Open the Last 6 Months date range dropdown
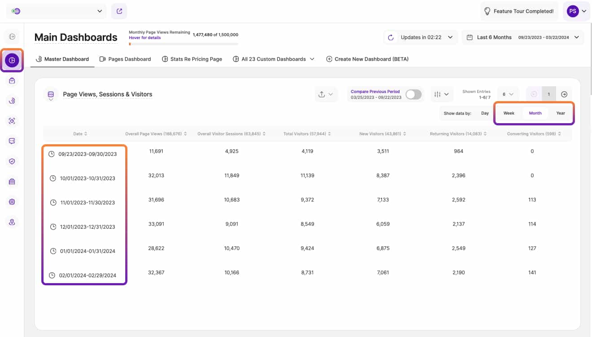Screen dimensions: 592x337 523,37
